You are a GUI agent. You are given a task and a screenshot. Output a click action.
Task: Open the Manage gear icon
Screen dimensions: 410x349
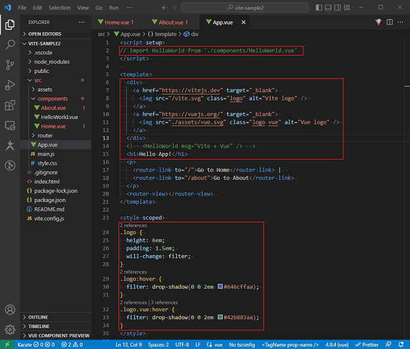tap(10, 330)
